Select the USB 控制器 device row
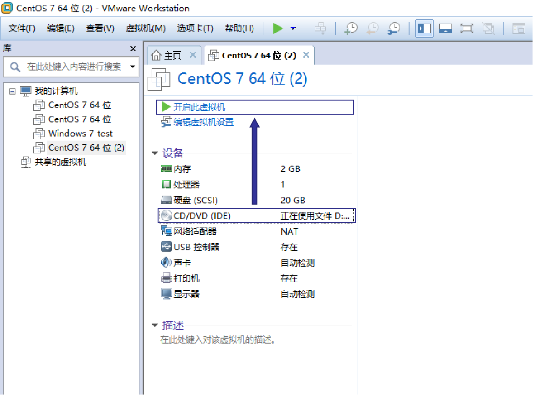Viewport: 533px width, 395px height. 256,247
